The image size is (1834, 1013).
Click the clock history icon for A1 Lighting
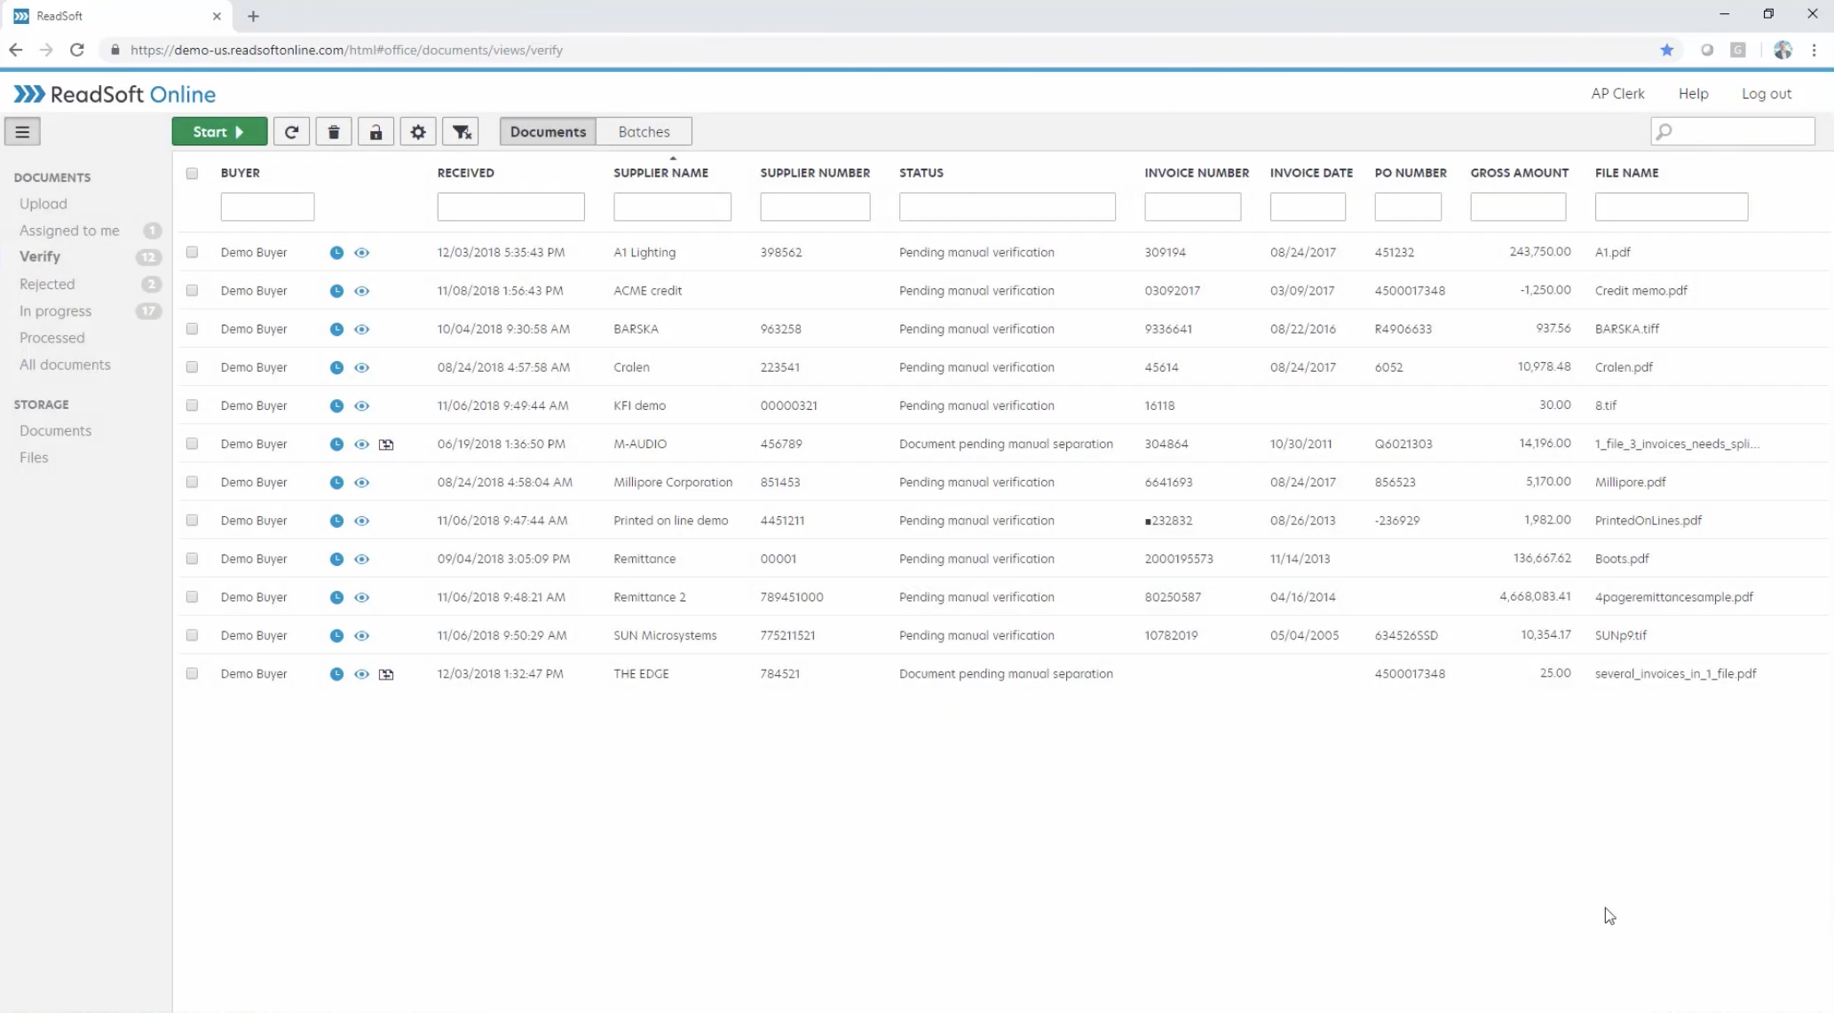coord(336,252)
